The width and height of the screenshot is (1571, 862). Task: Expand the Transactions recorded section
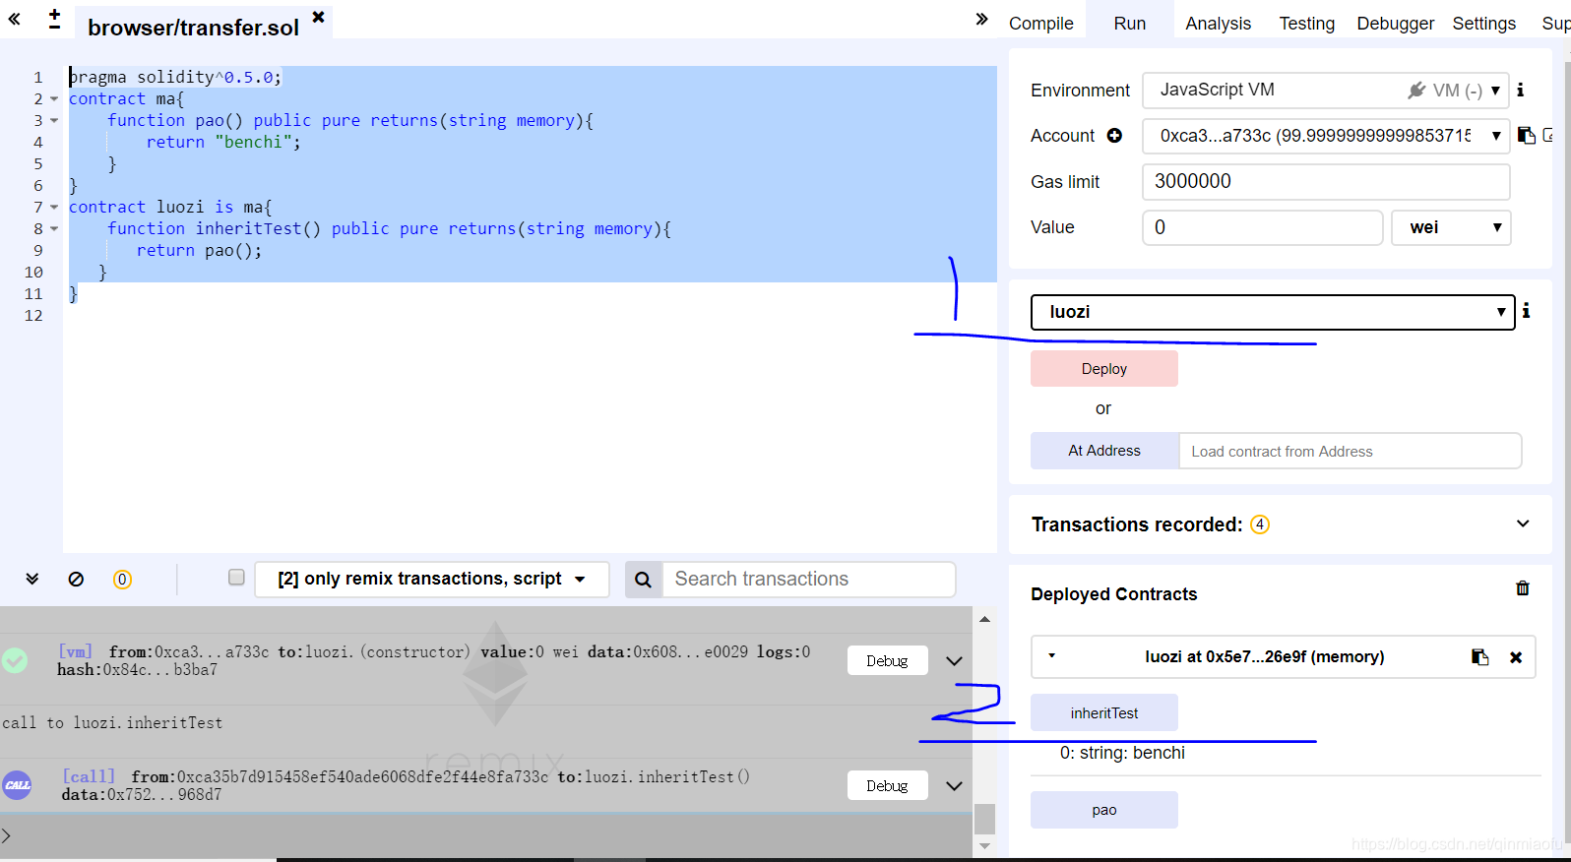(x=1523, y=523)
